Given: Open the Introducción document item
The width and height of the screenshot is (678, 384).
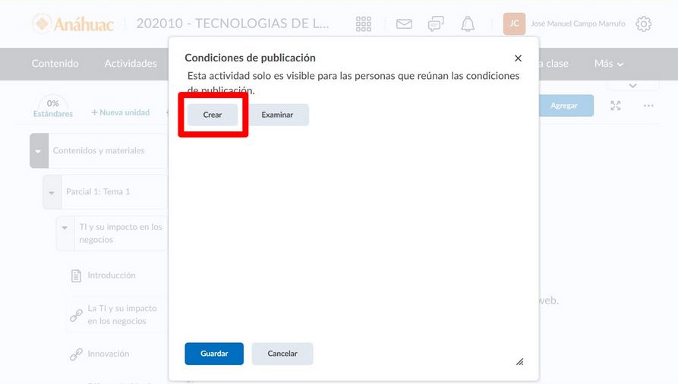Looking at the screenshot, I should (111, 275).
